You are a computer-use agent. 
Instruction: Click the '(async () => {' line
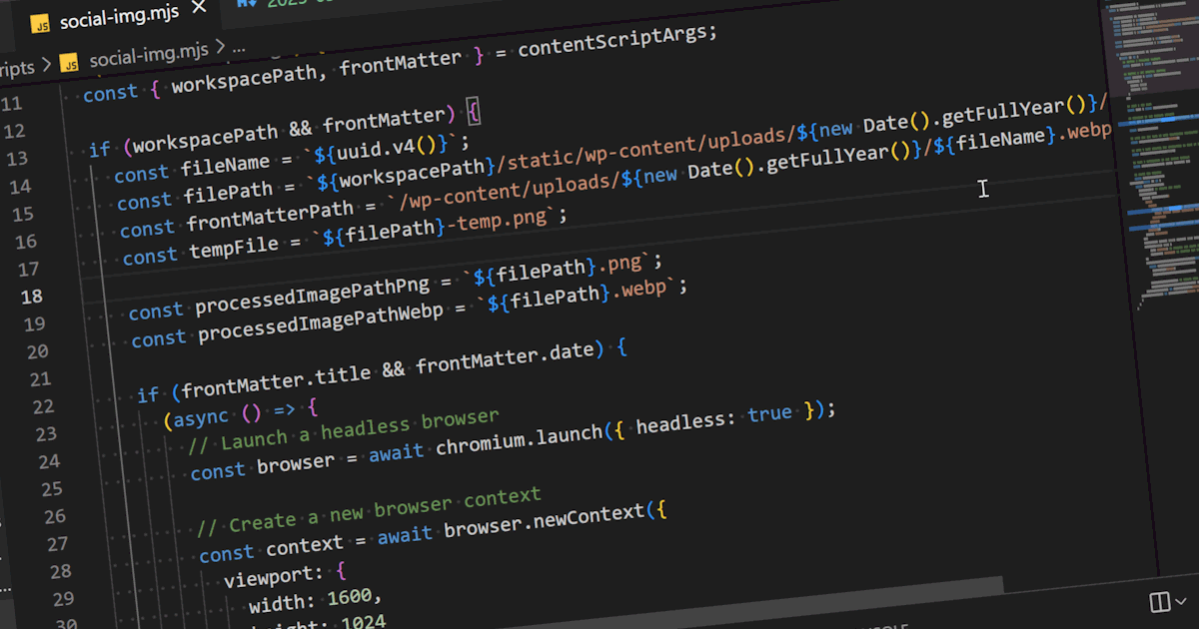(x=242, y=412)
